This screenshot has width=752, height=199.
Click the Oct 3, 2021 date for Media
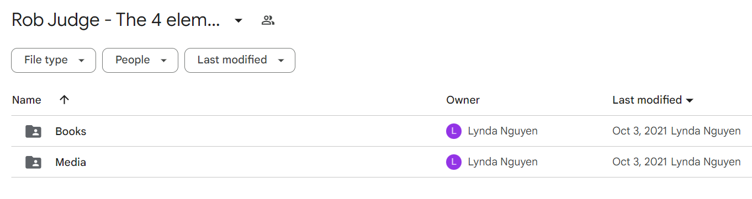tap(640, 162)
